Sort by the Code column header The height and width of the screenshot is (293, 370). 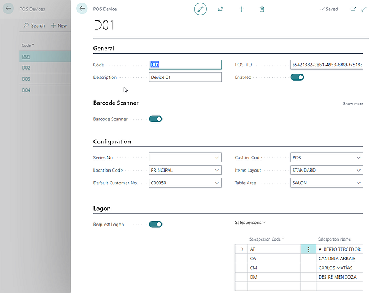pyautogui.click(x=28, y=45)
